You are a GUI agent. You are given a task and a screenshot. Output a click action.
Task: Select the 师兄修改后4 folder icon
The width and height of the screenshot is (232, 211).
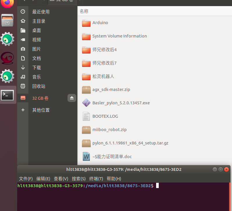pyautogui.click(x=86, y=50)
